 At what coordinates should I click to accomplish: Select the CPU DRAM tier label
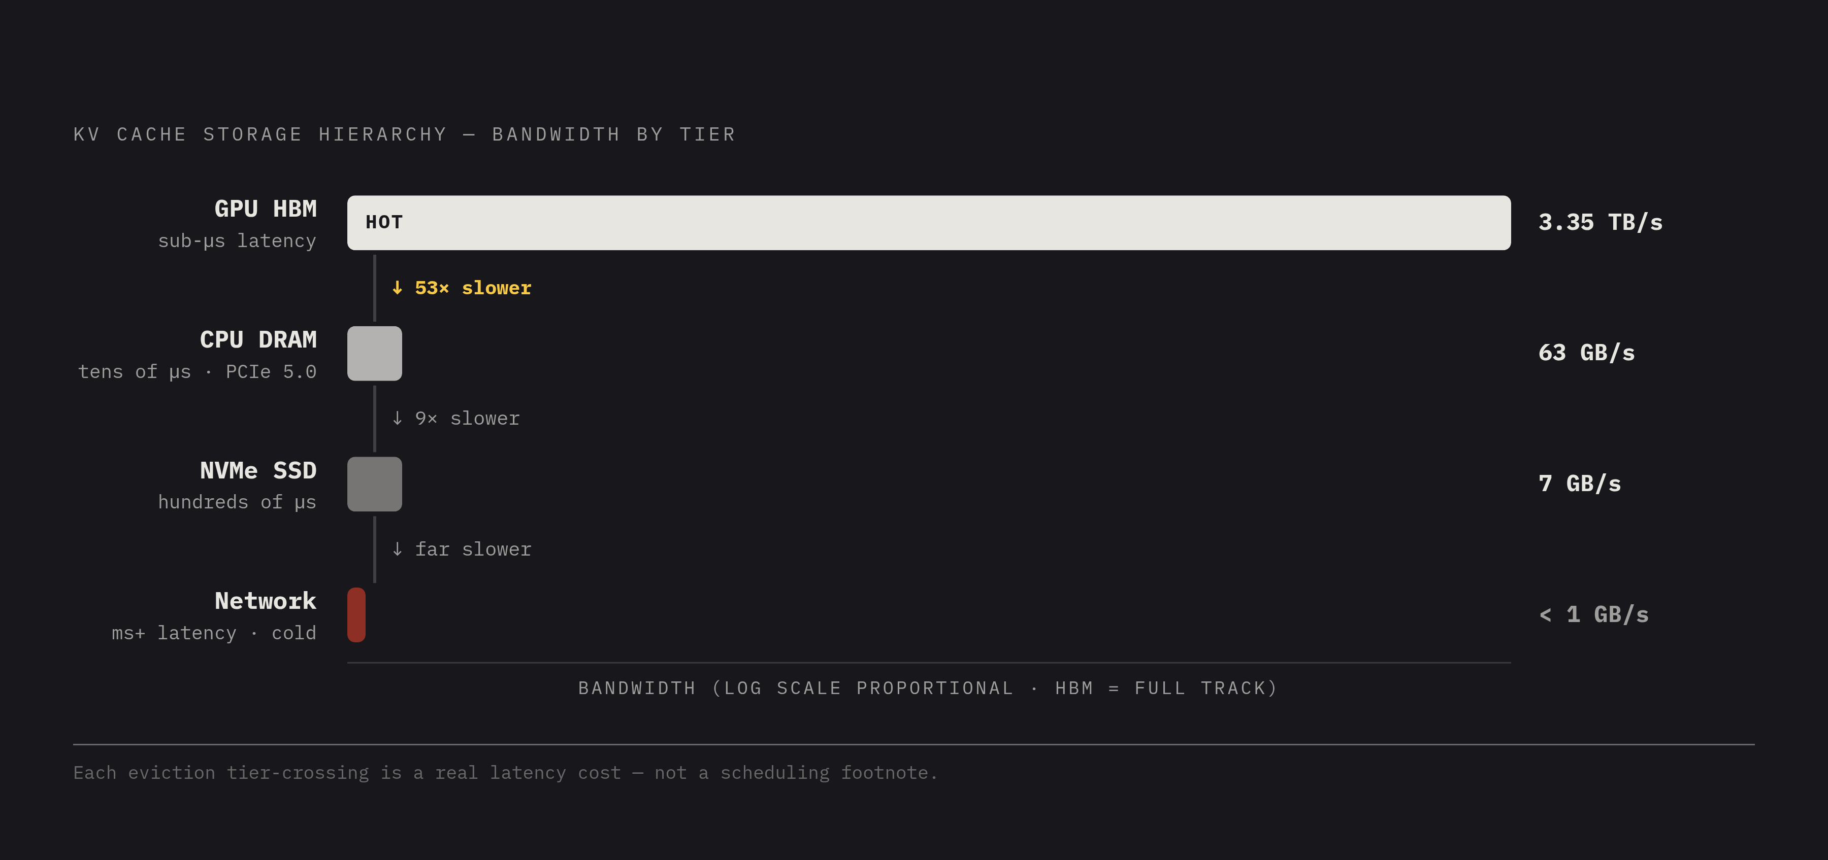click(x=258, y=339)
